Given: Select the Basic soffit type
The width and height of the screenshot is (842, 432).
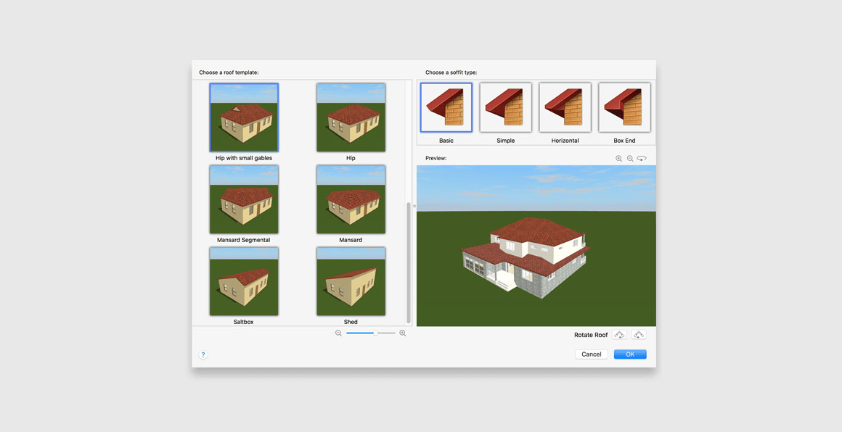Looking at the screenshot, I should click(446, 107).
